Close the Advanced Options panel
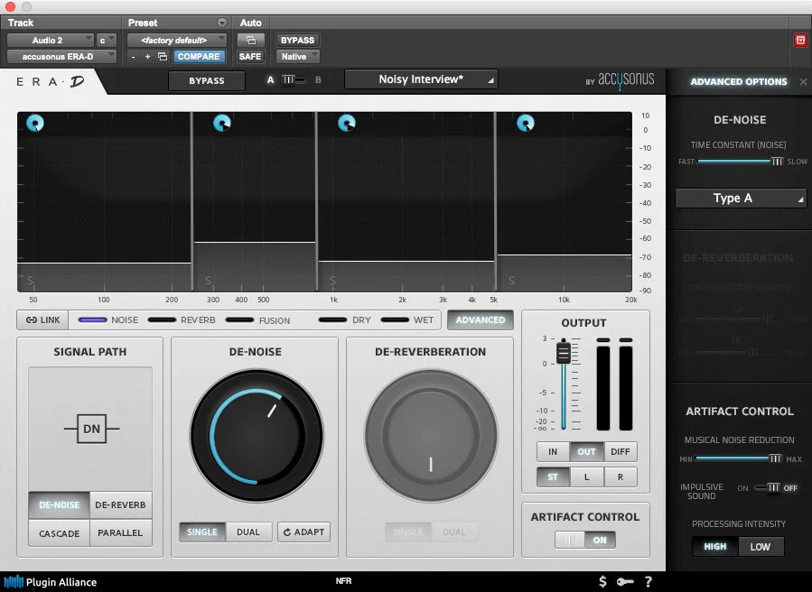Image resolution: width=812 pixels, height=592 pixels. point(803,82)
